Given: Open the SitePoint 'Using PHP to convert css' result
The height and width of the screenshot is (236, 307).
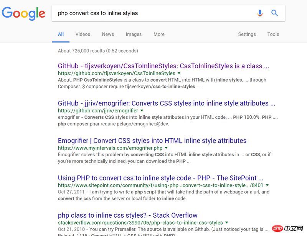Looking at the screenshot, I should click(160, 178).
